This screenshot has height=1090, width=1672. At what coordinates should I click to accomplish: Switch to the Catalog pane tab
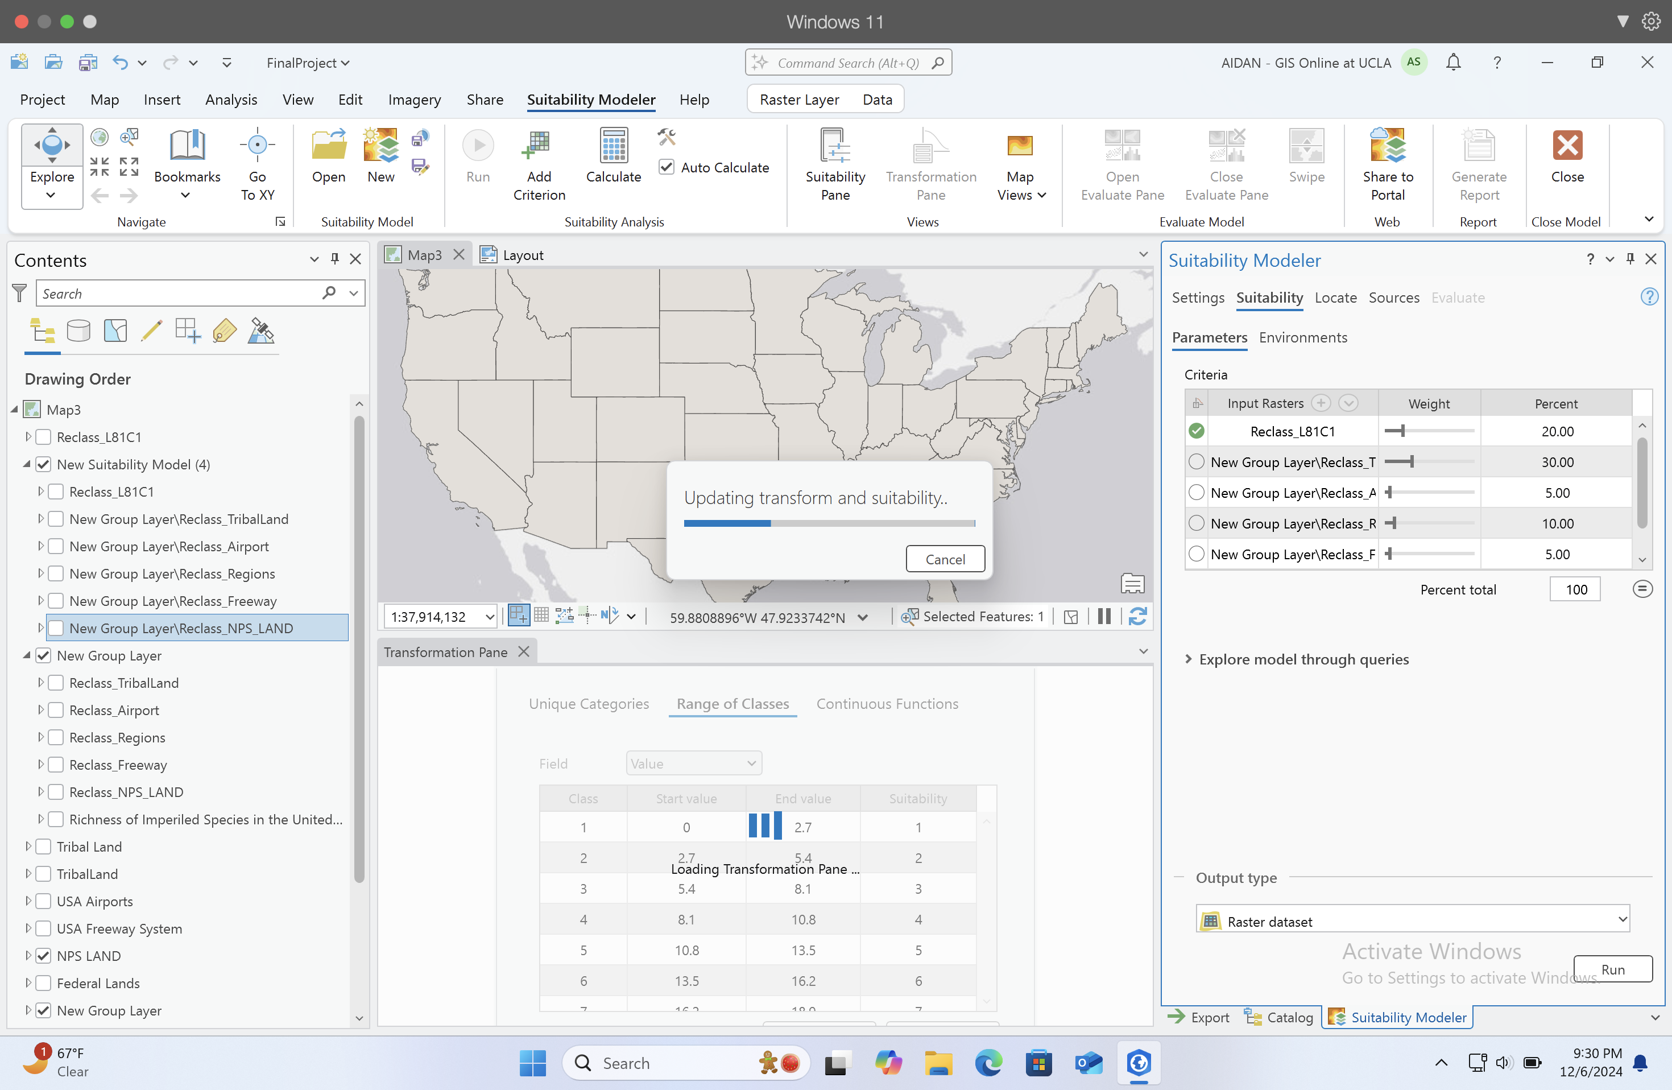[1279, 1017]
